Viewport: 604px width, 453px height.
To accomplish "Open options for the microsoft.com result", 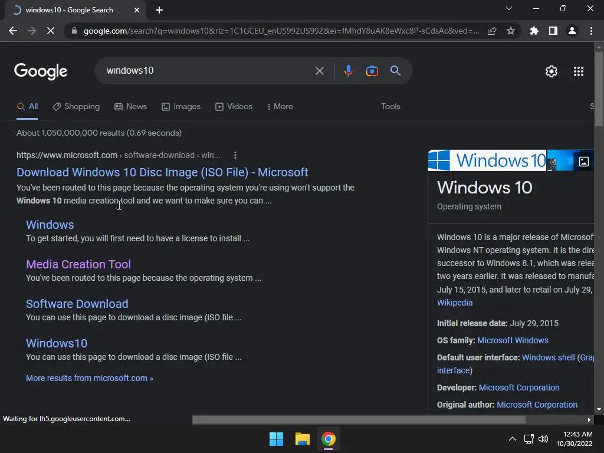I will tap(235, 155).
